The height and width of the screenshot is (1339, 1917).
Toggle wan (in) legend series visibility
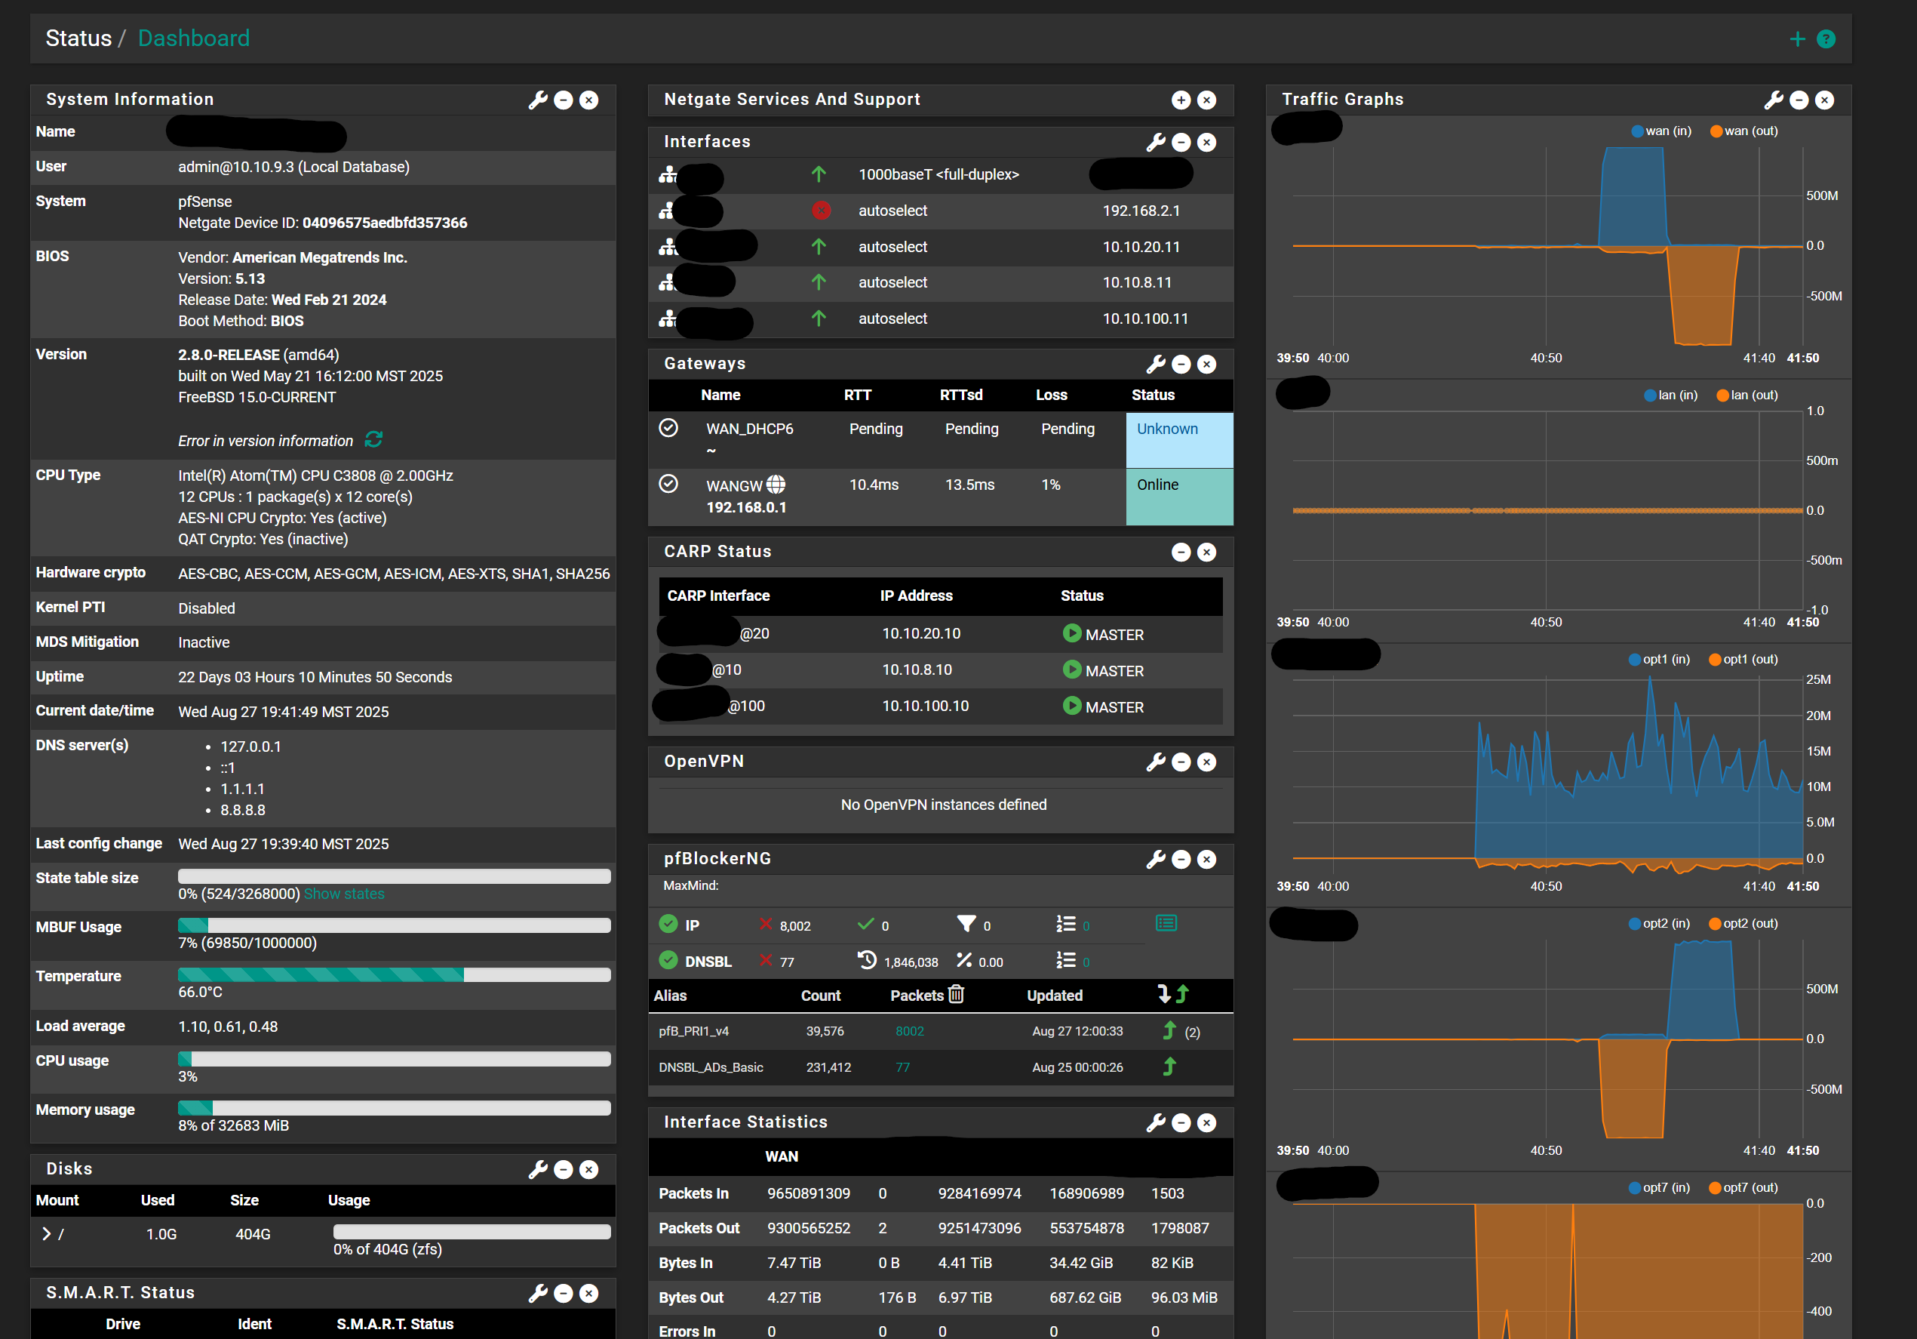tap(1660, 131)
